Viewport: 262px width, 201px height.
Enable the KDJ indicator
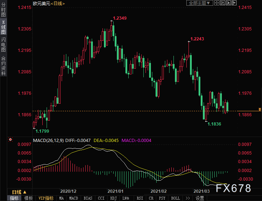coord(113,198)
